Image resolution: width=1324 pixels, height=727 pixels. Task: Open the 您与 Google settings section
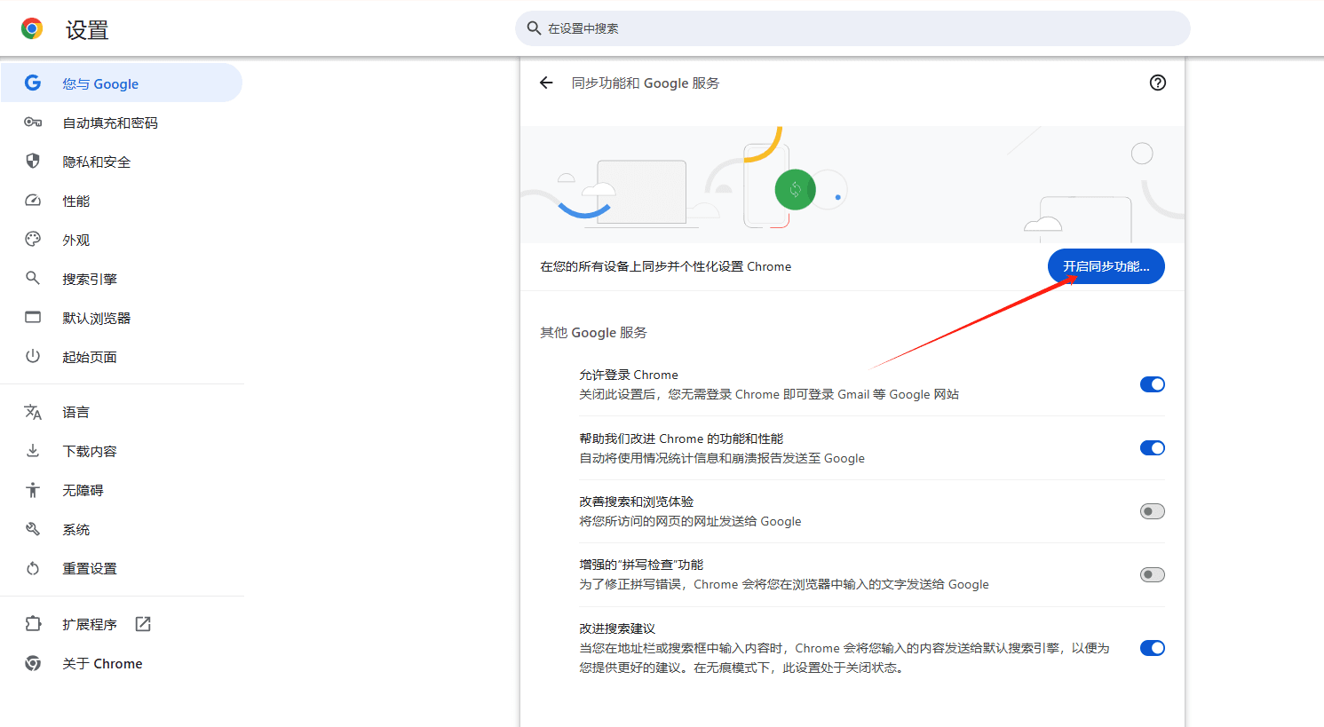pyautogui.click(x=121, y=83)
